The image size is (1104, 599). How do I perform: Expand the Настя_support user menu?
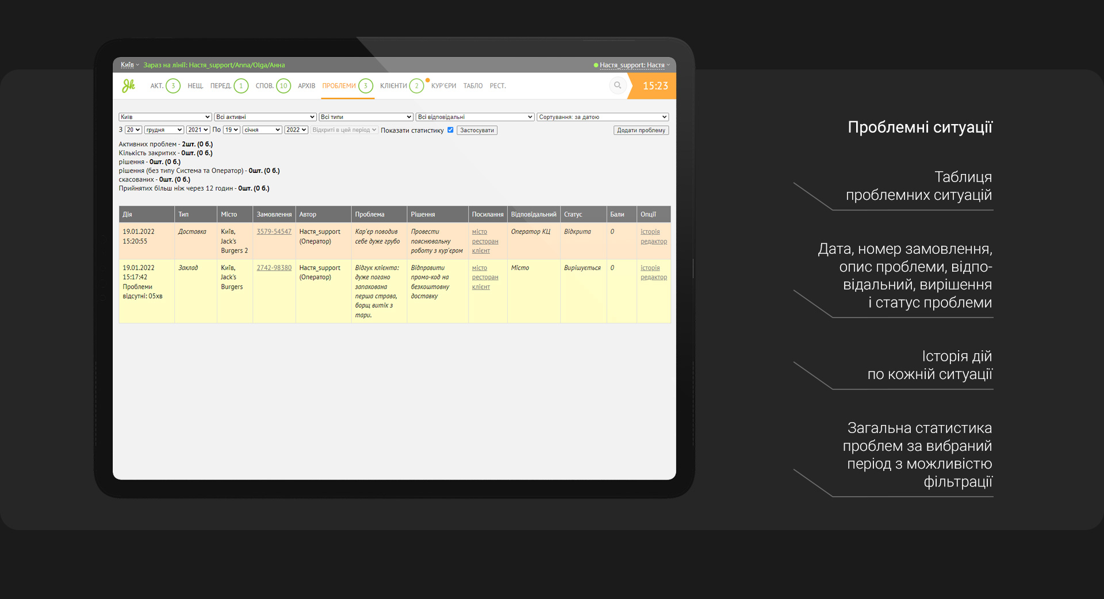click(635, 65)
